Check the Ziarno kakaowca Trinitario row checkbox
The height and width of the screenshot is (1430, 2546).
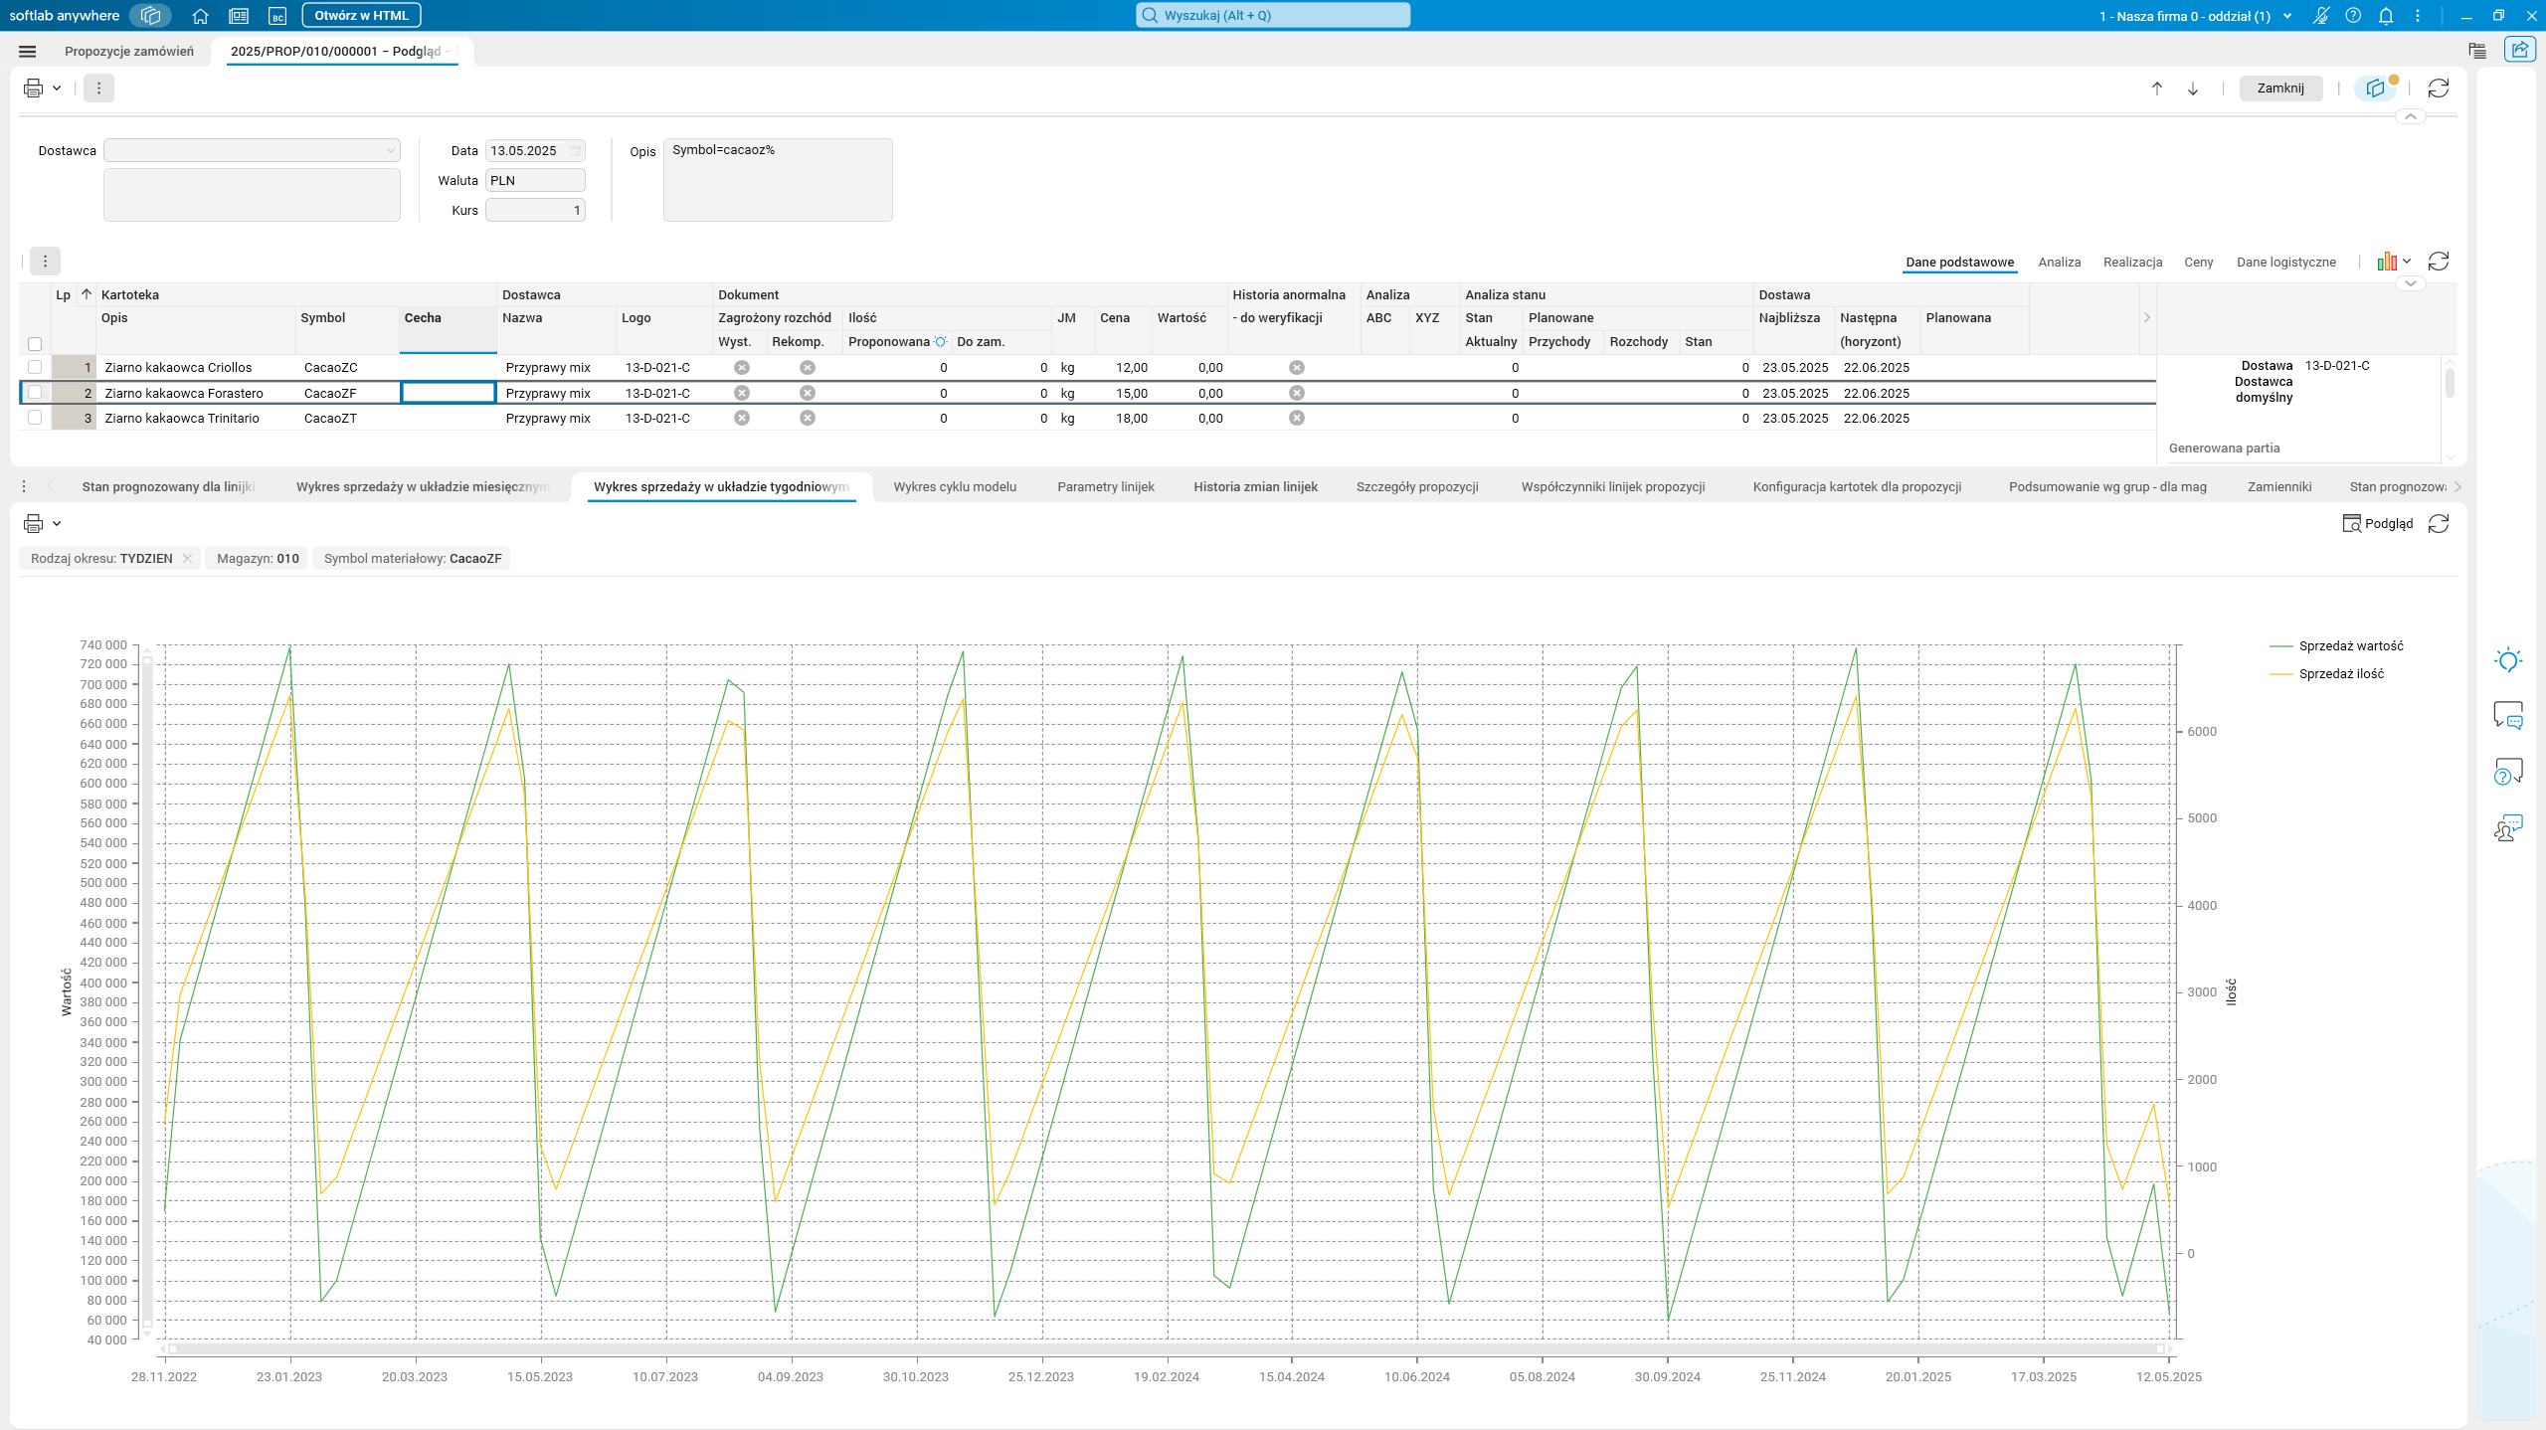coord(35,418)
